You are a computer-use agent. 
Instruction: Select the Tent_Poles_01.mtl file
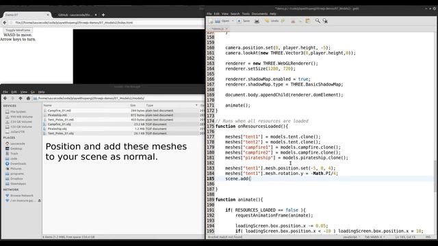[61, 120]
